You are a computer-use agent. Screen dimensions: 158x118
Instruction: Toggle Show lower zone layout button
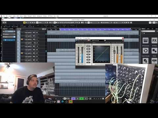(x=152, y=23)
